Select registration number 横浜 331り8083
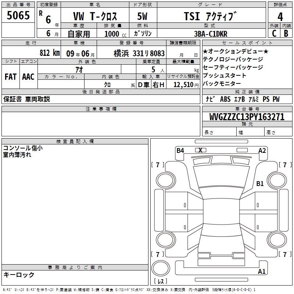Image resolution: width=294 pixels, height=294 pixels. [x=139, y=53]
